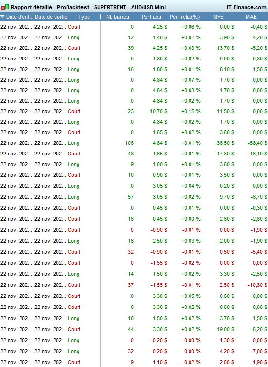This screenshot has width=268, height=367.
Task: Select the Perf relat value +0,07 %
Action: click(x=191, y=80)
